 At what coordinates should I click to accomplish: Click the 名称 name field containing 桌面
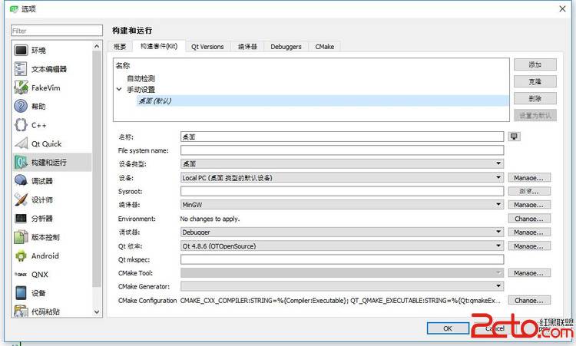pos(342,137)
